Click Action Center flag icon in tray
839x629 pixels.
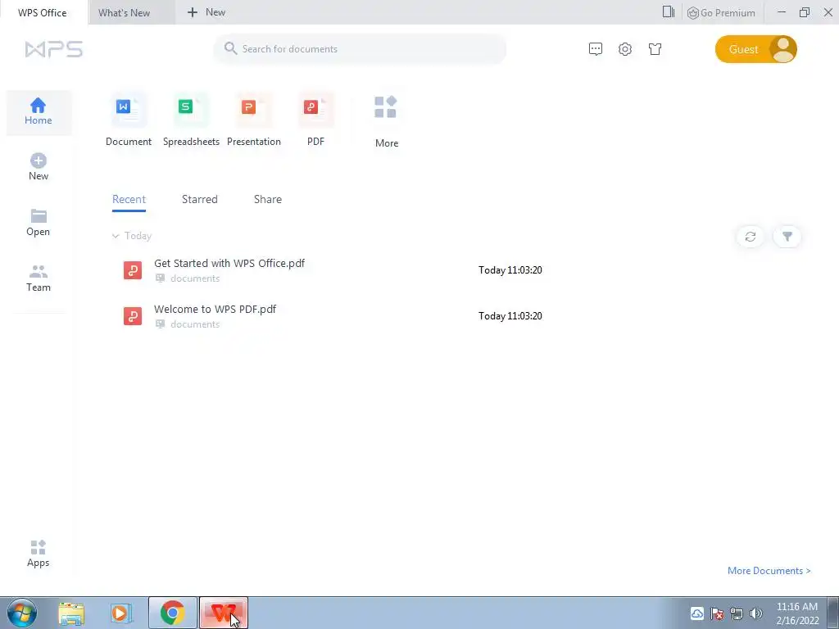point(717,613)
